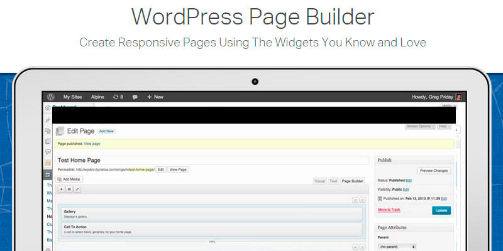Image resolution: width=503 pixels, height=251 pixels.
Task: Click the plus icon in builder toolbar
Action: tap(61, 188)
